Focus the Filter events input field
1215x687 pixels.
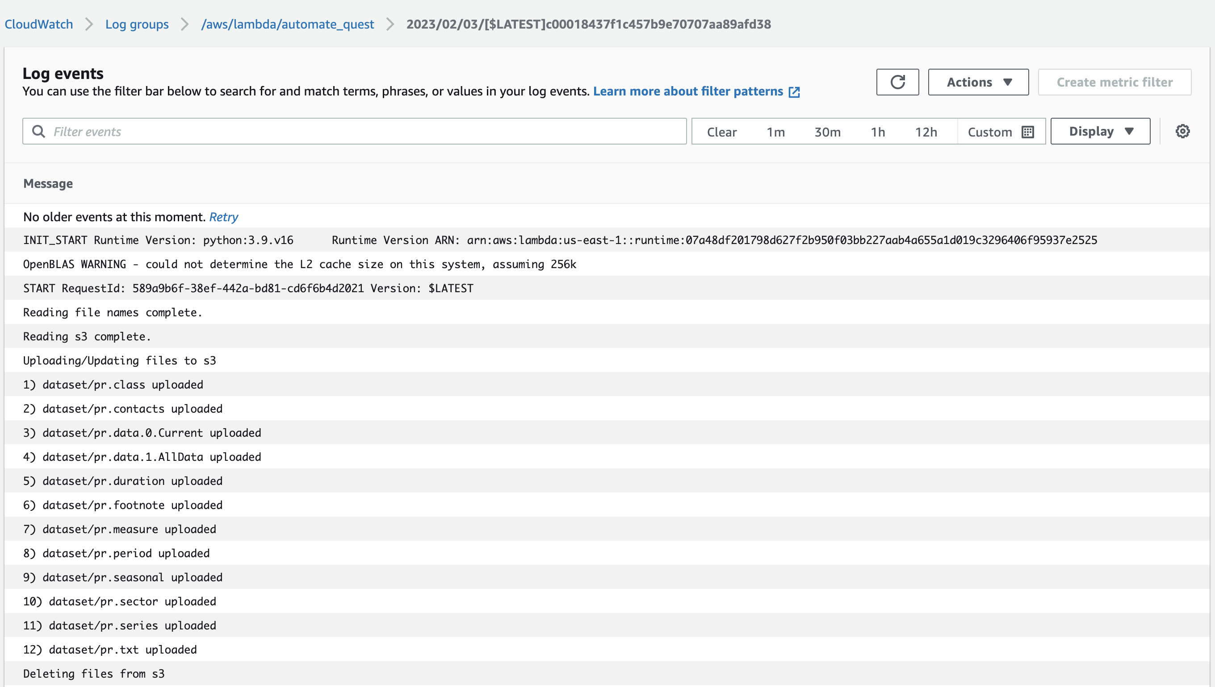click(x=364, y=132)
